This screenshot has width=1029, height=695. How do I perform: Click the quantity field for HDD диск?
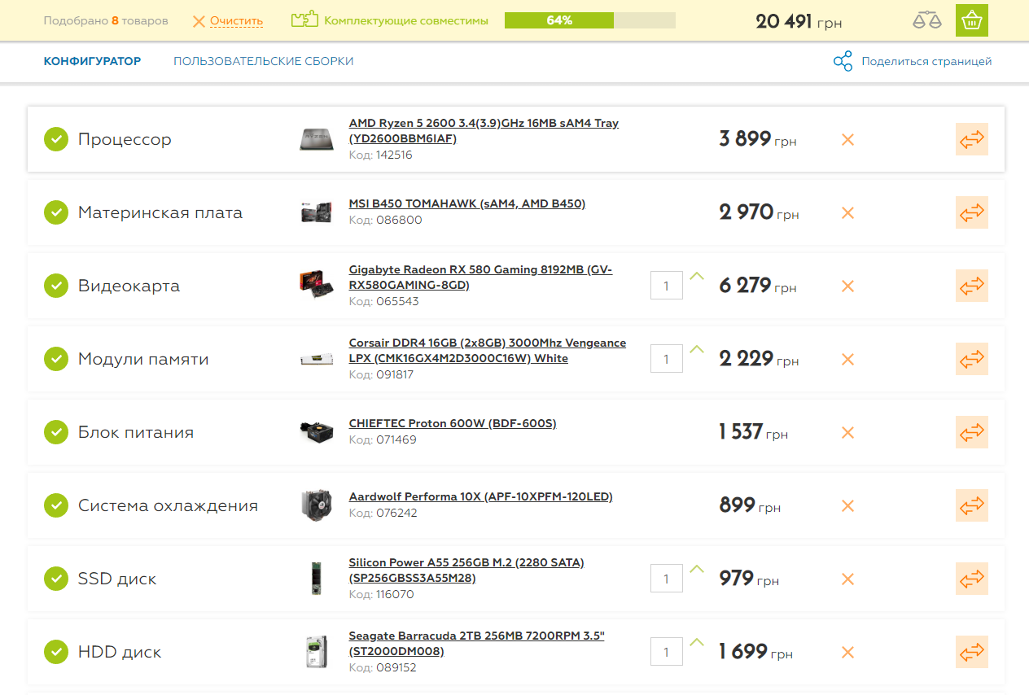point(667,652)
